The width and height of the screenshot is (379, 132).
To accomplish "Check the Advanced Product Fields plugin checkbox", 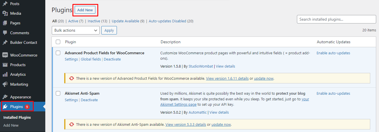I will [x=58, y=53].
